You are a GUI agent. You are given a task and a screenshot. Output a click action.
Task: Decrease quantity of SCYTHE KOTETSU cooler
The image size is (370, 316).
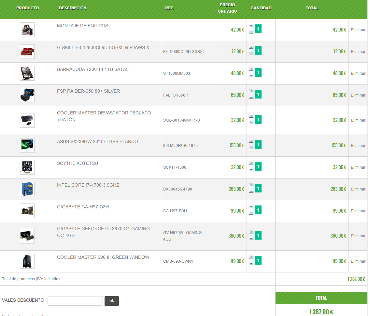tap(251, 169)
